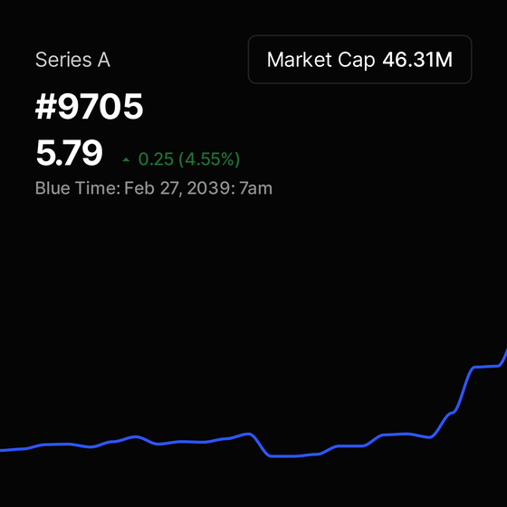Viewport: 507px width, 507px height.
Task: Click the words Market Cap in the box
Action: pos(320,60)
